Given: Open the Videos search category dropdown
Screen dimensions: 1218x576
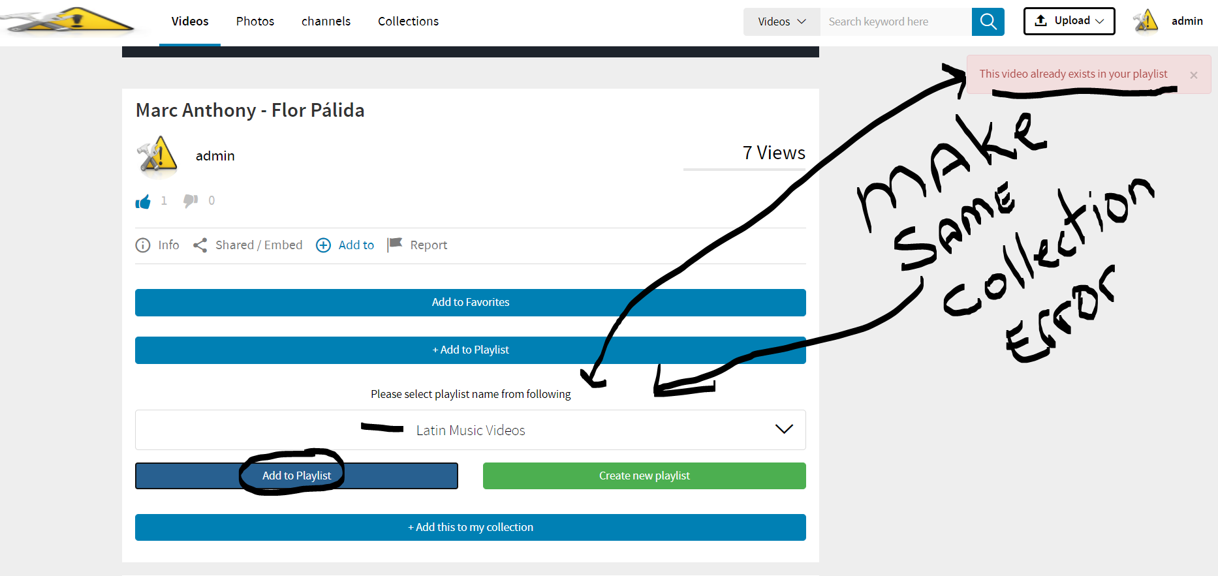Looking at the screenshot, I should click(782, 22).
